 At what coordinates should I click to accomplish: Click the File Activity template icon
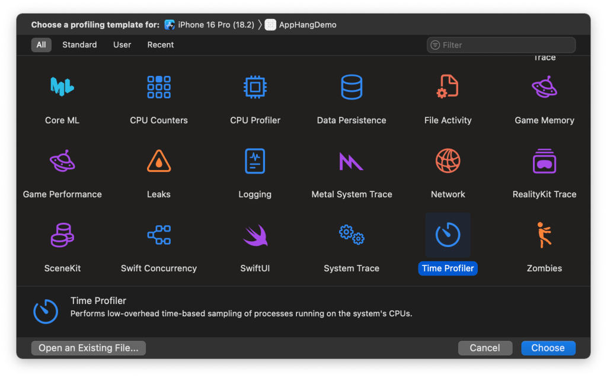(x=448, y=87)
